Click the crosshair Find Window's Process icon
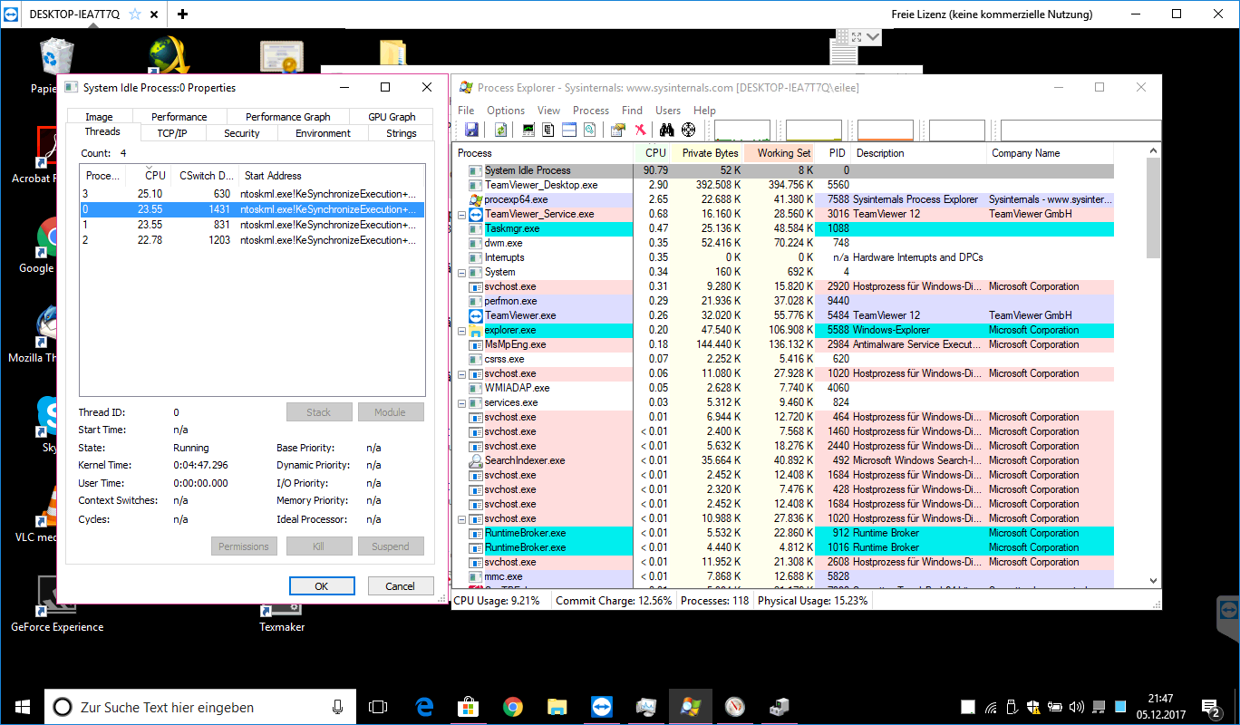This screenshot has width=1240, height=725. 688,130
